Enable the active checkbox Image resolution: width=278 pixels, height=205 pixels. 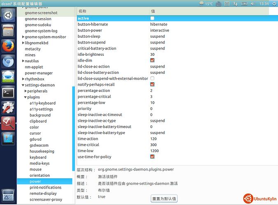(152, 18)
